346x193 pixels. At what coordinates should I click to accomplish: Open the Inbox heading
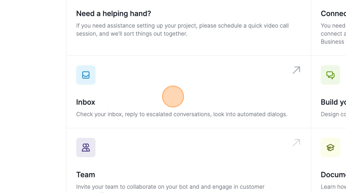point(86,102)
